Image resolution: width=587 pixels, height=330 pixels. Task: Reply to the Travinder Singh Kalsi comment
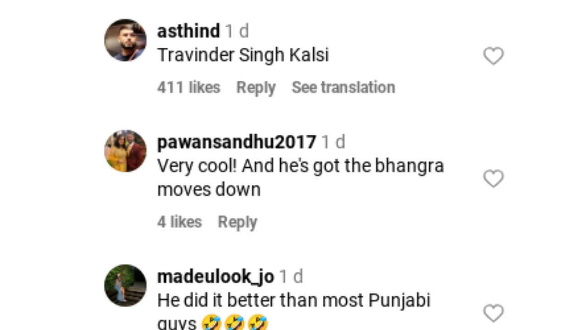coord(256,88)
